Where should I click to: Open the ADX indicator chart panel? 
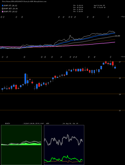pyautogui.click(x=64, y=145)
